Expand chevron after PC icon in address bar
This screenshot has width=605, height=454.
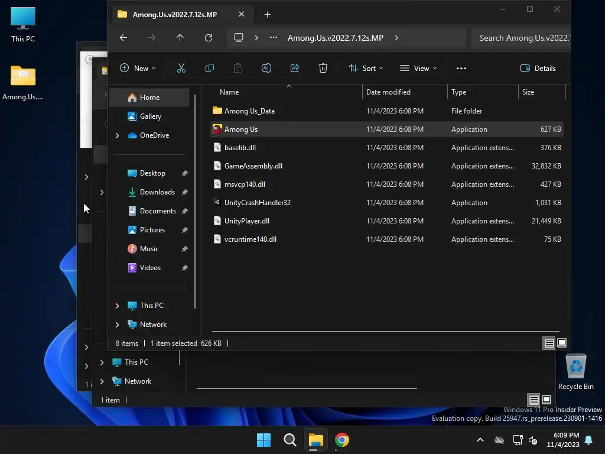(x=256, y=38)
